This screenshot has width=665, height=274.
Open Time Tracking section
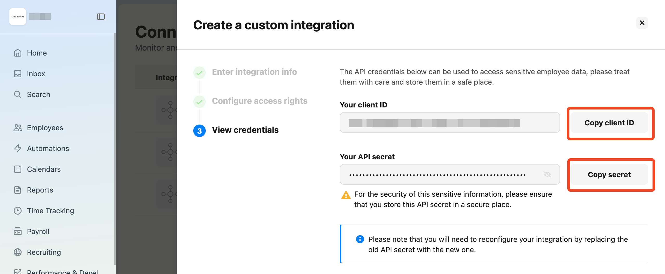[x=50, y=211]
